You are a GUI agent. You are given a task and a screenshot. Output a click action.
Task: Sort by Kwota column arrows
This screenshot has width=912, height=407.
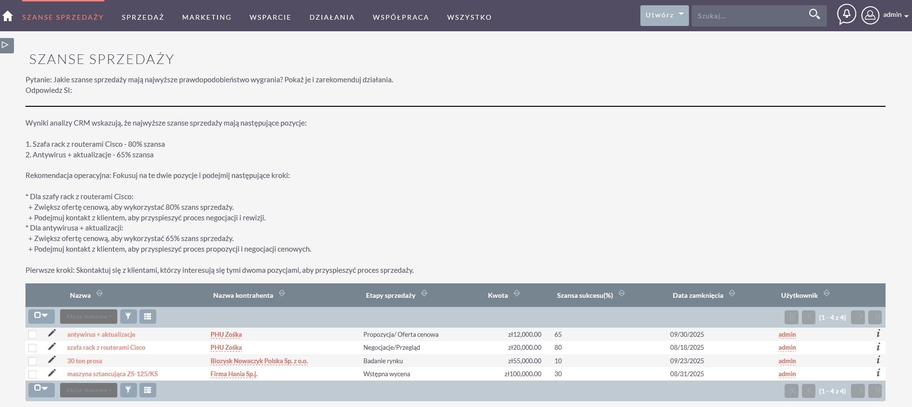[516, 293]
